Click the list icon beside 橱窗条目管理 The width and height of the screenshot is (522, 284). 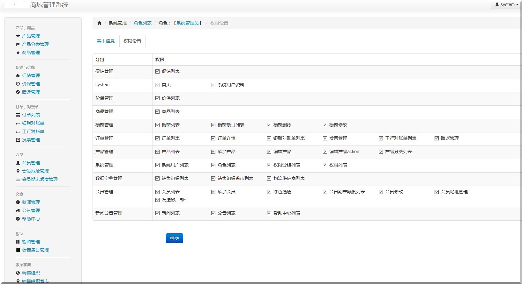18,250
